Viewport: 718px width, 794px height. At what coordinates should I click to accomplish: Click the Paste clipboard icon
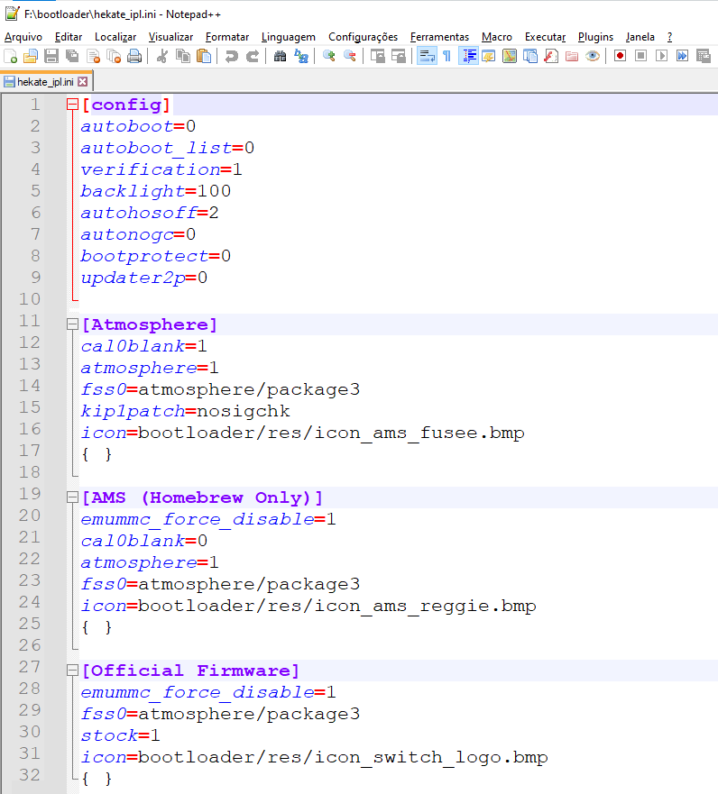pos(204,56)
